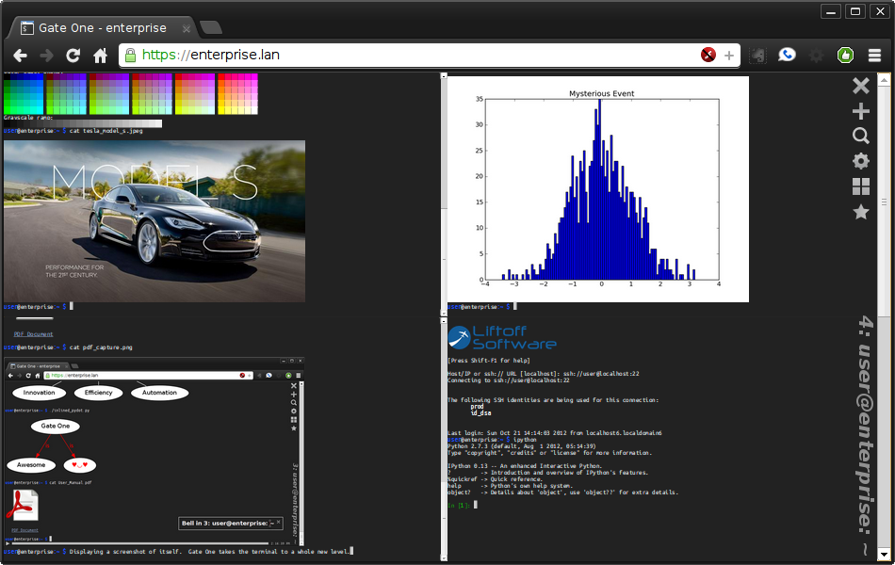Open a new terminal with the plus icon
Viewport: 895px width, 565px height.
860,111
